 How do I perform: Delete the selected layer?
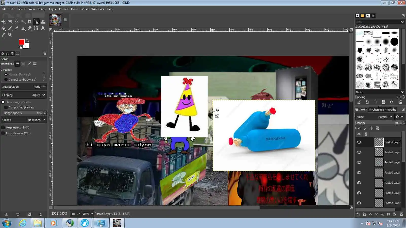pos(401,214)
